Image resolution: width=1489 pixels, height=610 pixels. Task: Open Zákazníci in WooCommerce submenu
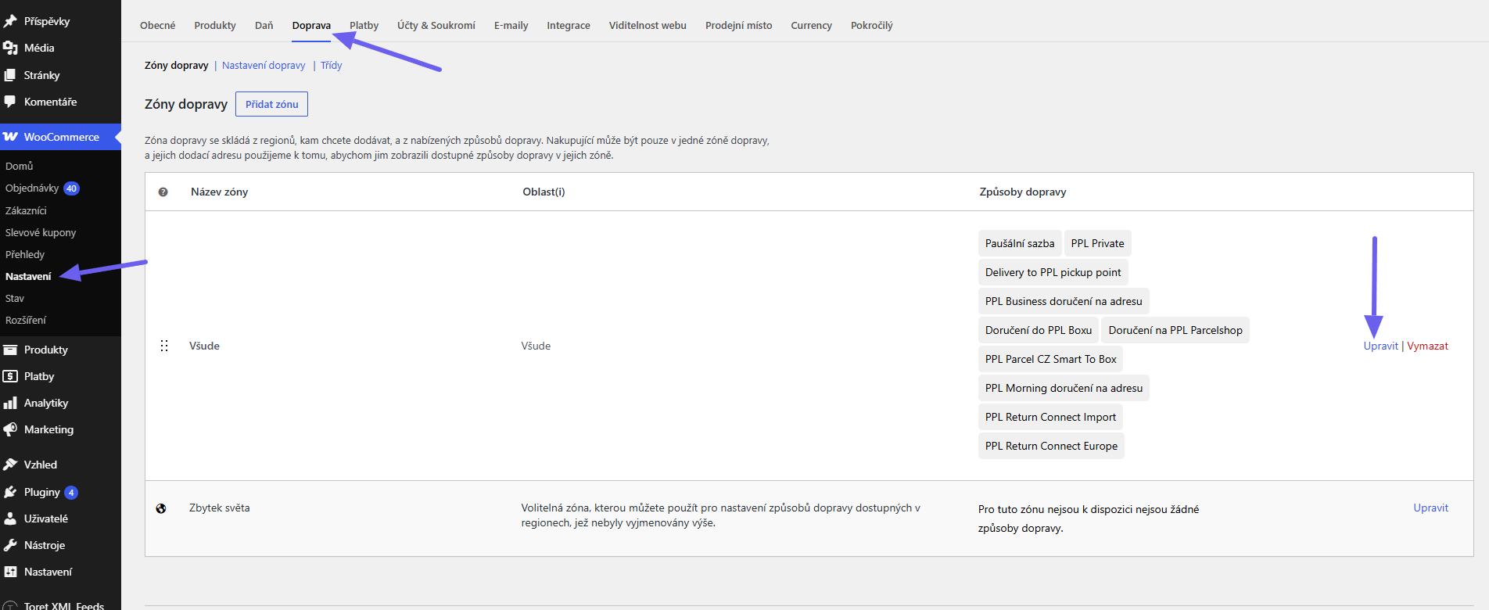(26, 210)
